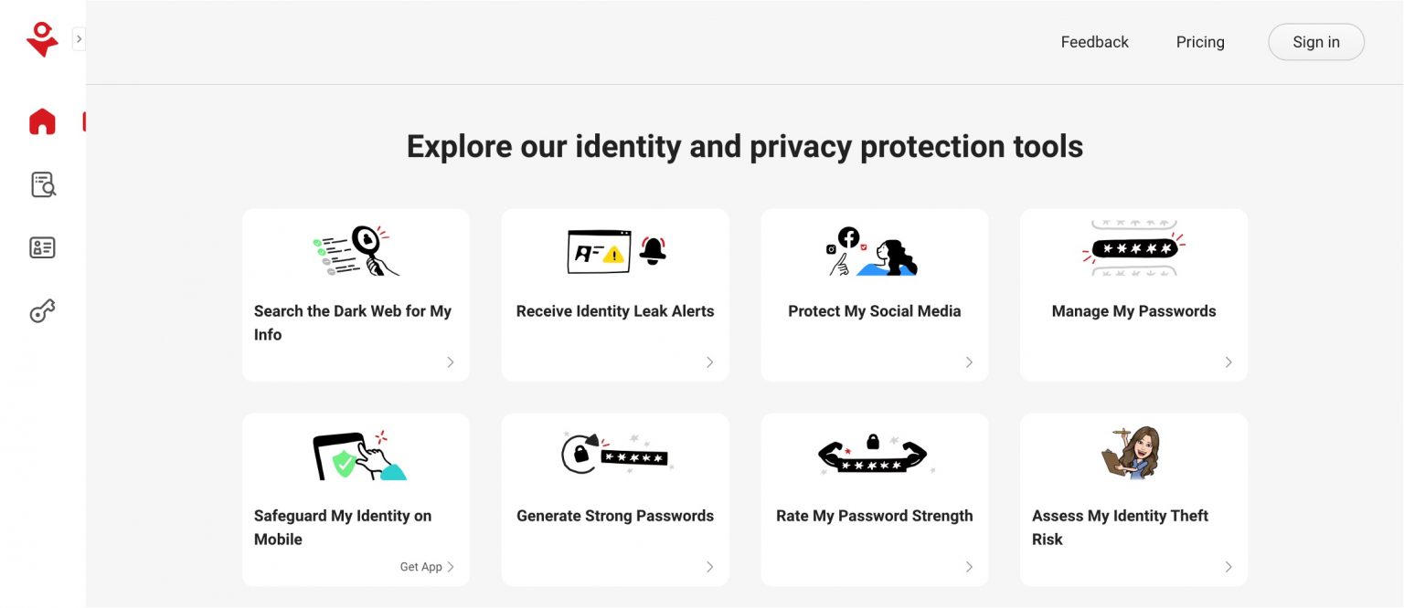Open the Feedback menu item
The width and height of the screenshot is (1404, 608).
coord(1094,42)
